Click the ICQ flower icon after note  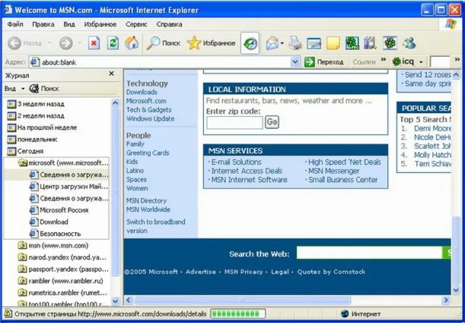pos(352,44)
